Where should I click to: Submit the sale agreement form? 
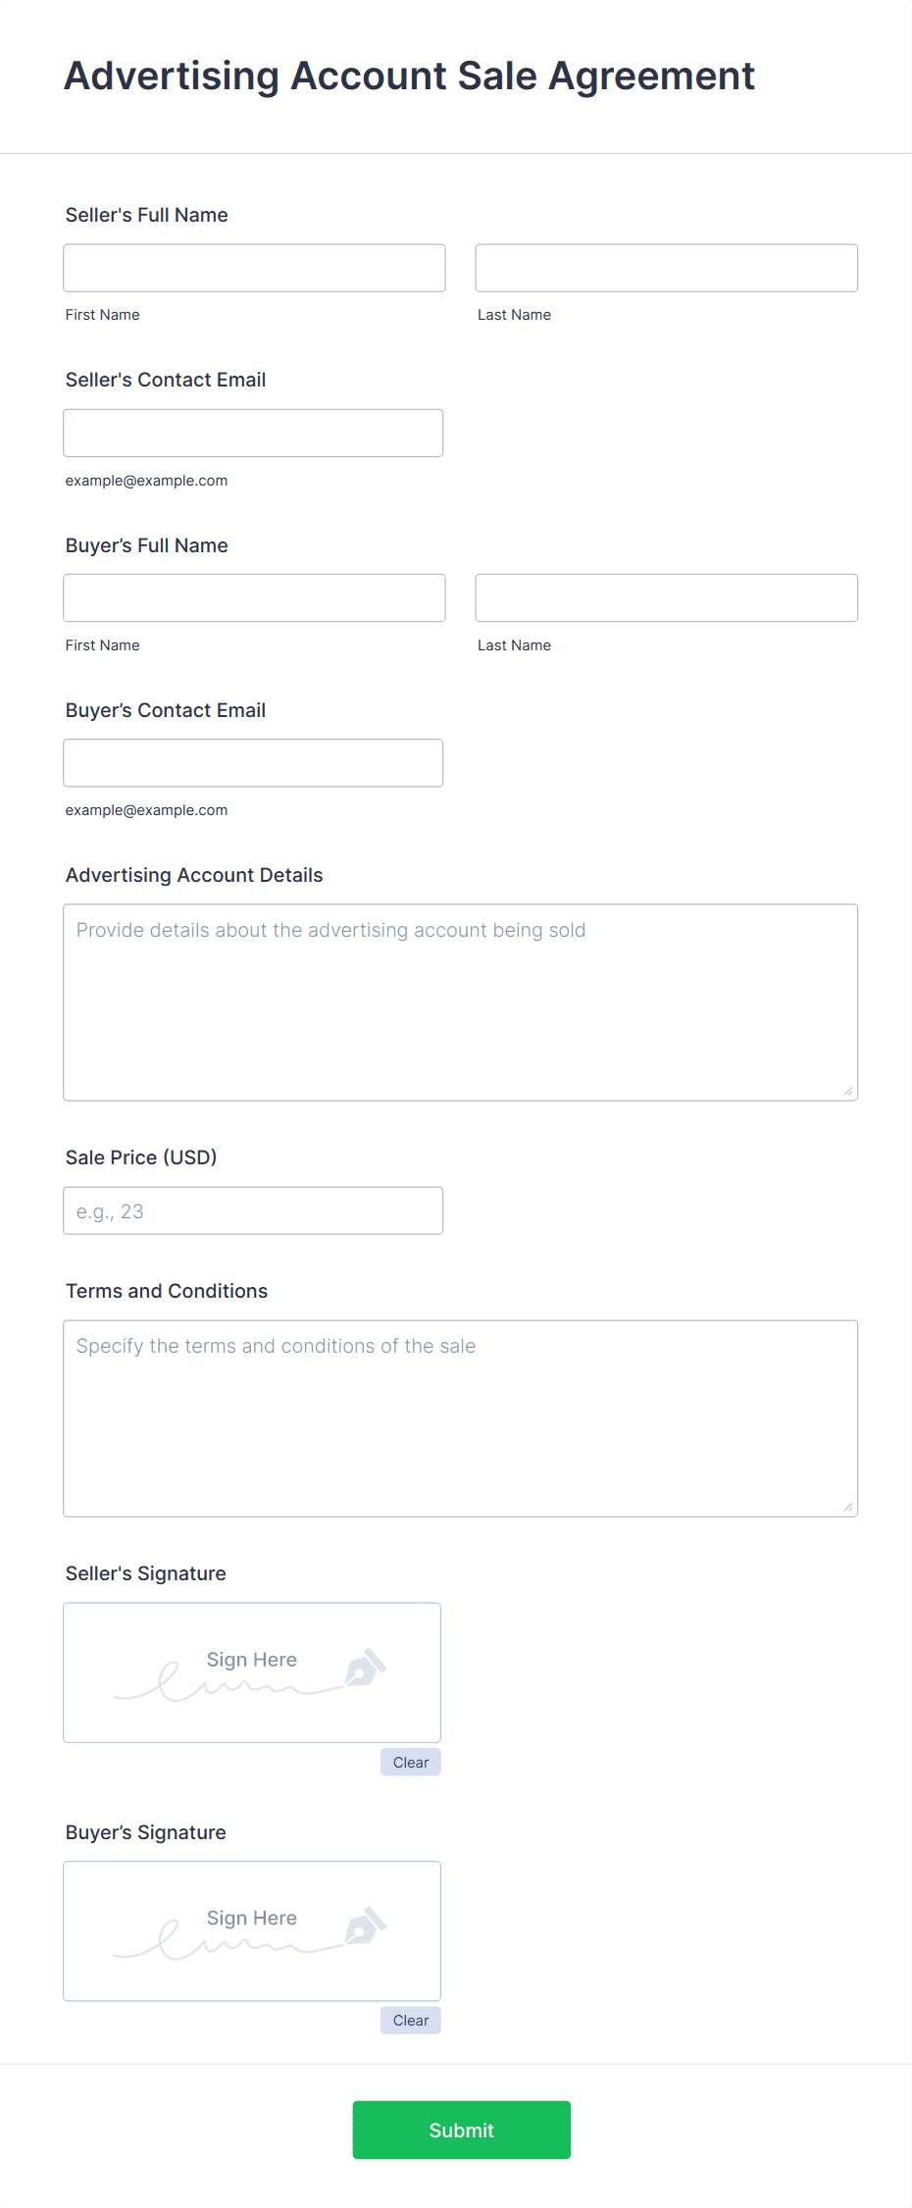pos(461,2130)
